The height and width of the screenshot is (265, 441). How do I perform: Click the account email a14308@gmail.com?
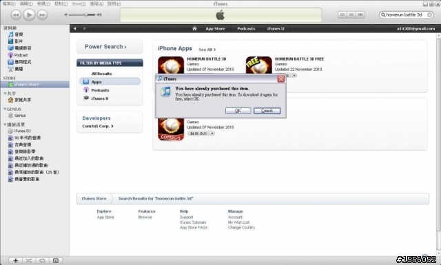pyautogui.click(x=416, y=29)
